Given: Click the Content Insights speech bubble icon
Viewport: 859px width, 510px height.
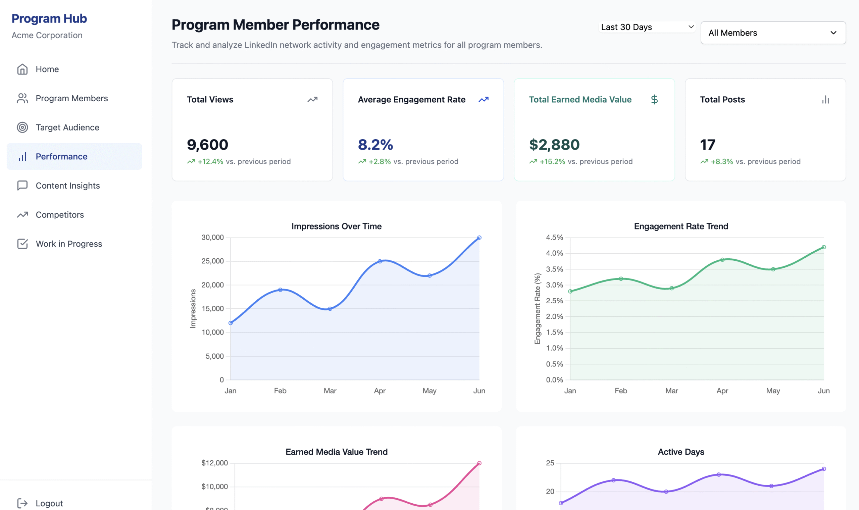Looking at the screenshot, I should pos(22,186).
